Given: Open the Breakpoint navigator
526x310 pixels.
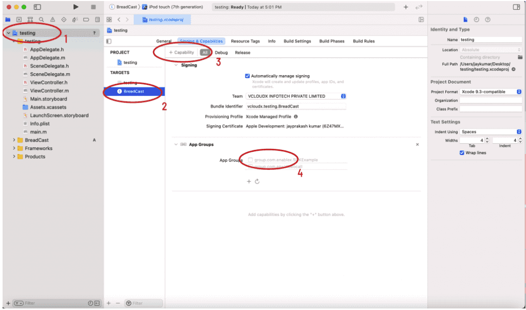Looking at the screenshot, I should (86, 20).
